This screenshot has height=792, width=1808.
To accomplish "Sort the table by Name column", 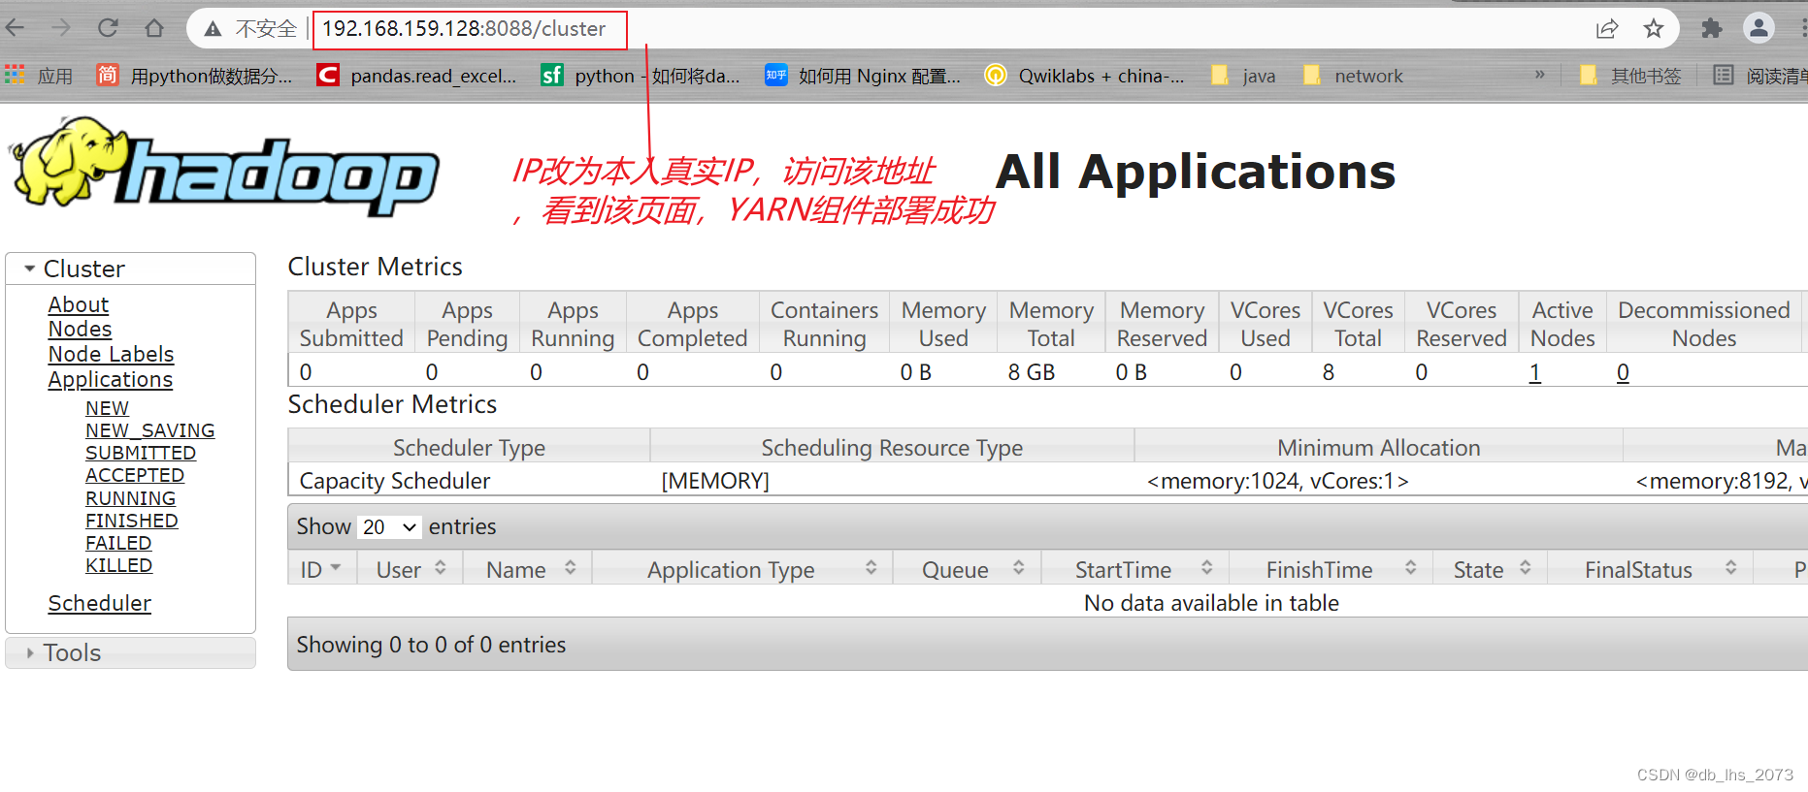I will click(527, 569).
